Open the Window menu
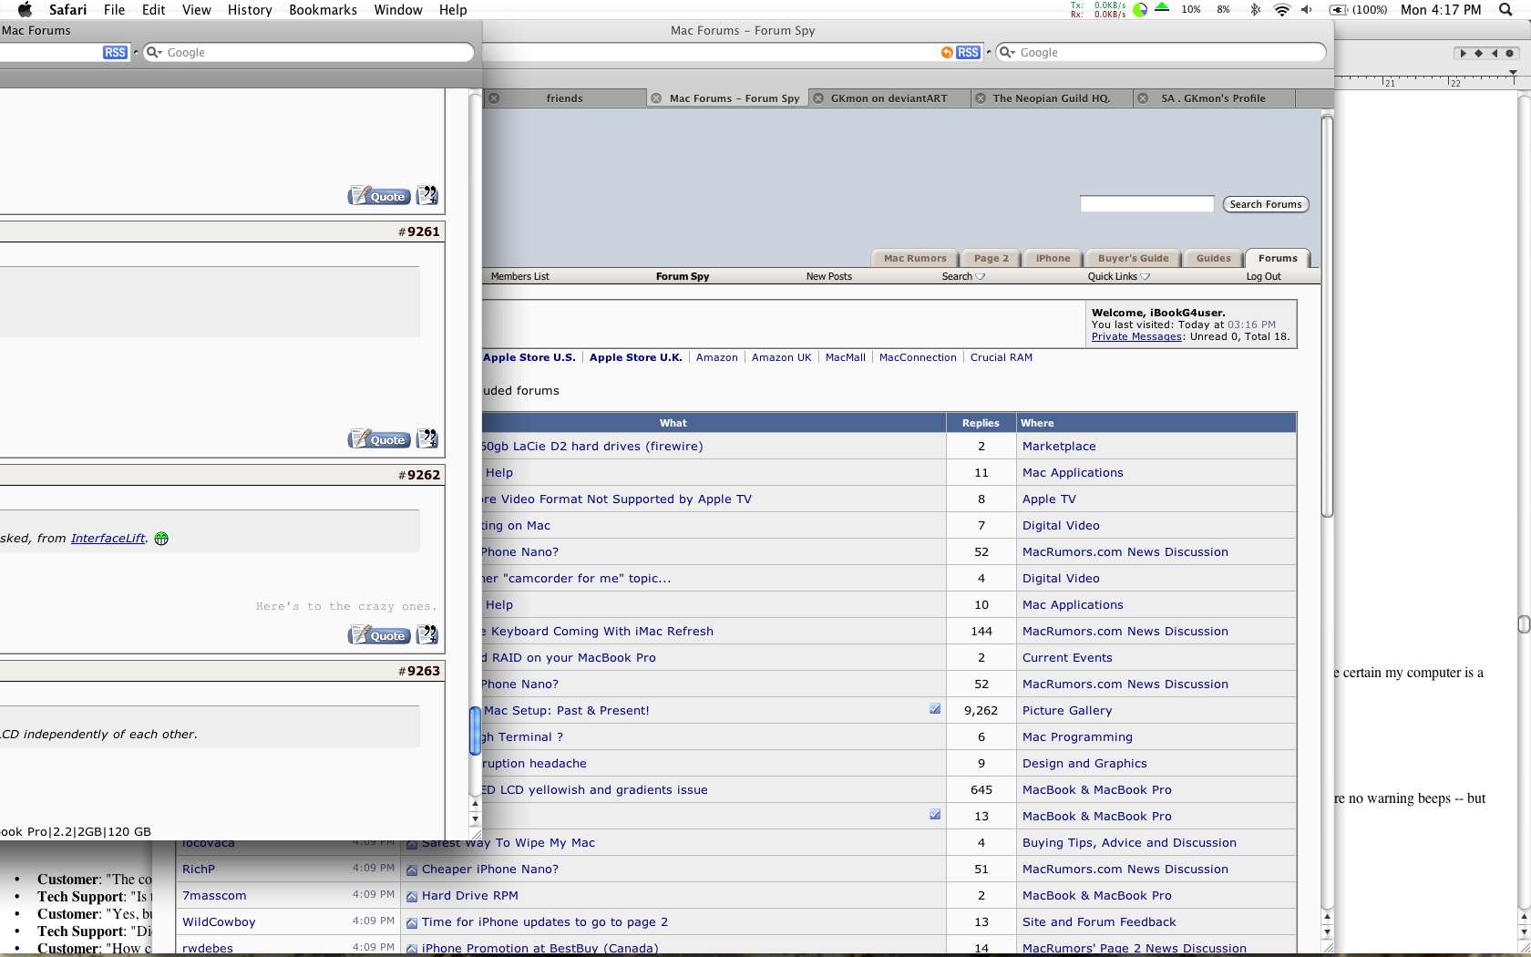Image resolution: width=1531 pixels, height=957 pixels. coord(398,10)
